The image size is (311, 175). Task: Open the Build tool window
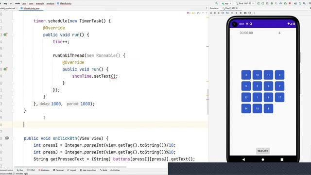[104, 170]
